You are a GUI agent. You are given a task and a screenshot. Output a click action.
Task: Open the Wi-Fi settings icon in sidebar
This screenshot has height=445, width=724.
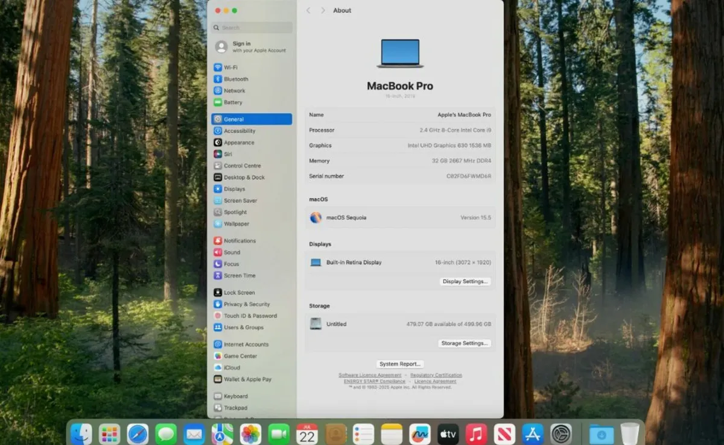(218, 67)
